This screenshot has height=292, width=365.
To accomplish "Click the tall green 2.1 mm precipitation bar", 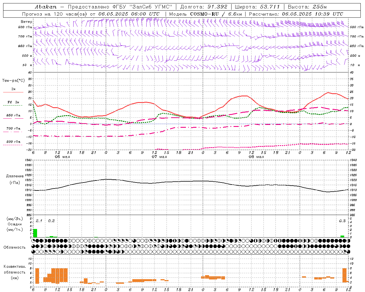I will [x=35, y=233].
